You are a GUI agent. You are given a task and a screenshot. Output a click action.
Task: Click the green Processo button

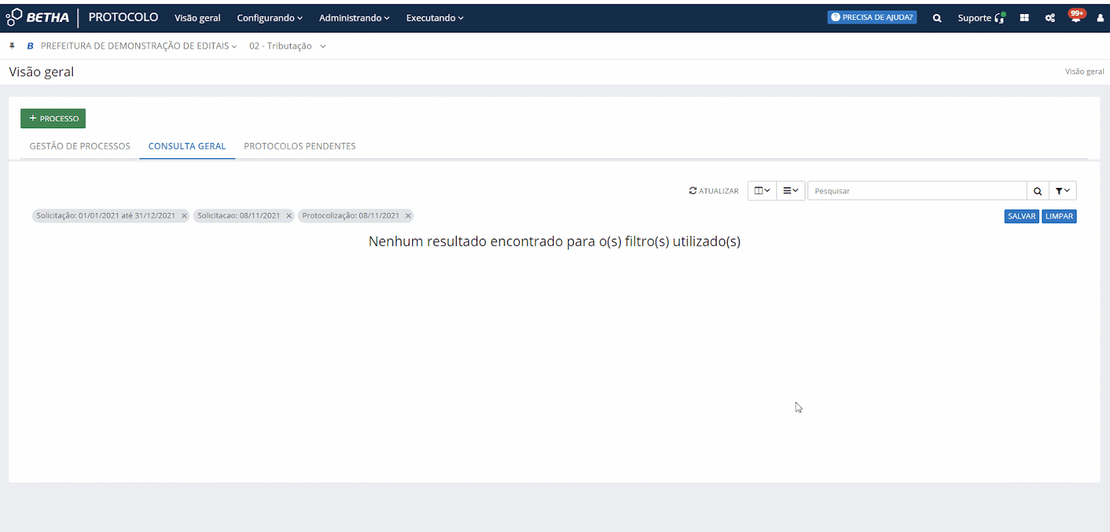click(x=53, y=119)
